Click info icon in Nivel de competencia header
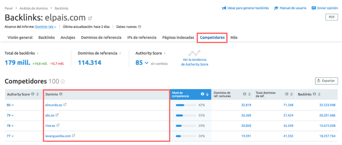Screen dimensions: 342x145 click(x=202, y=94)
